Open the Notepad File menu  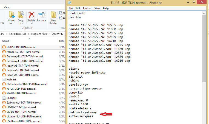click(71, 9)
